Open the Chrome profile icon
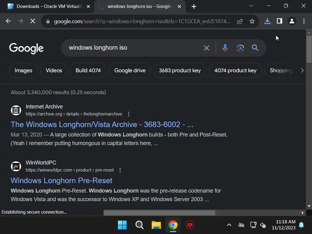Image resolution: width=312 pixels, height=234 pixels. (x=292, y=21)
